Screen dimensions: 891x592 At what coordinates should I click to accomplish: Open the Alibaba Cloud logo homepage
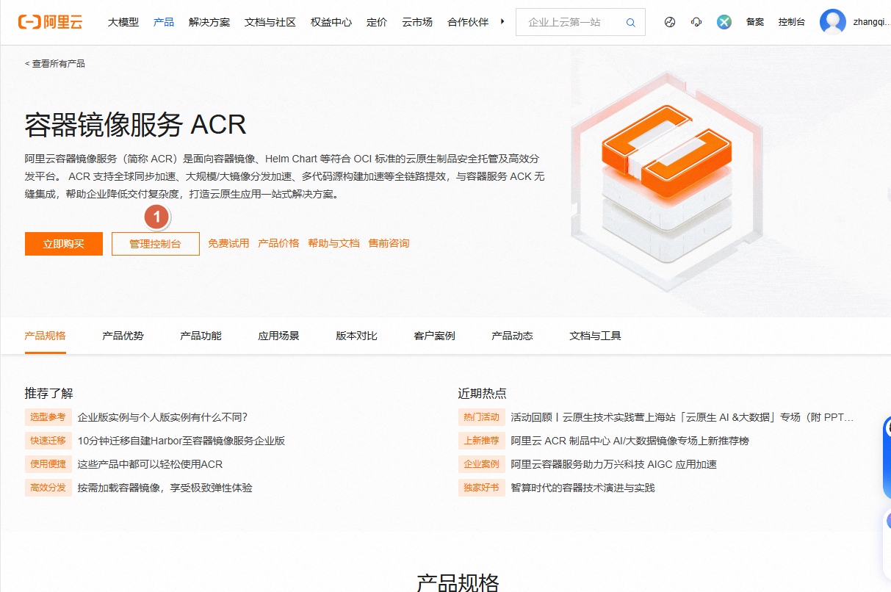(x=51, y=22)
